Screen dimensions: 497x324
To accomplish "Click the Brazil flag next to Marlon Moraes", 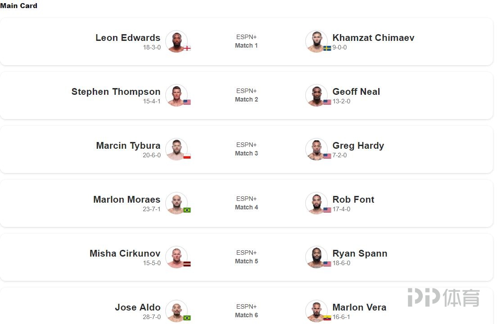I will 187,210.
